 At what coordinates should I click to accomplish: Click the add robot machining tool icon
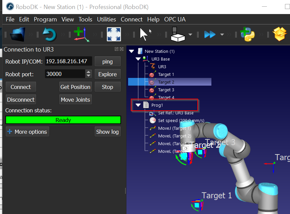click(x=178, y=34)
